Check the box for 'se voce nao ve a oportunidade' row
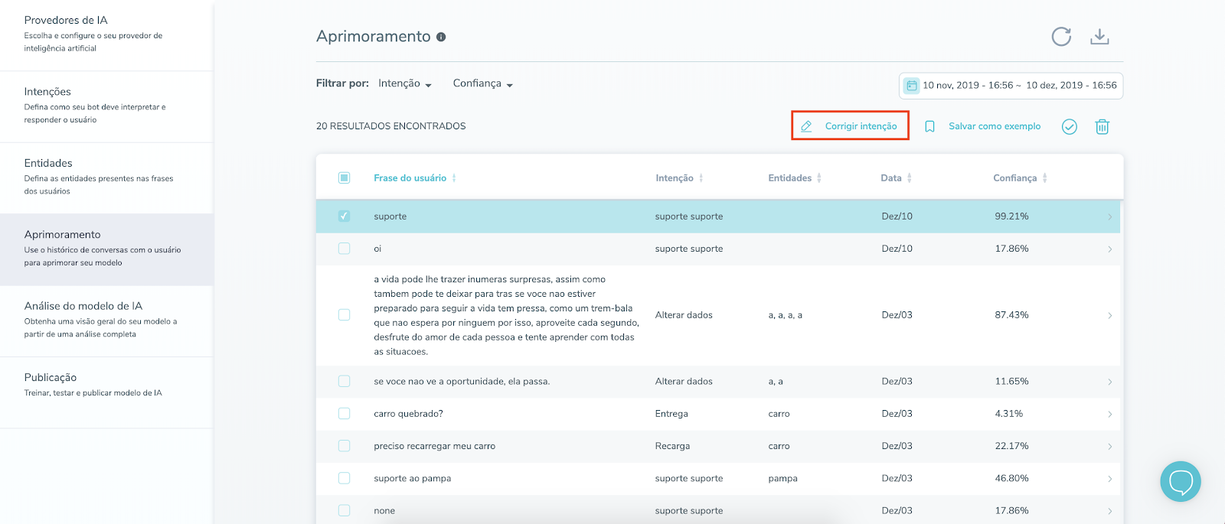The height and width of the screenshot is (524, 1225). pos(344,381)
